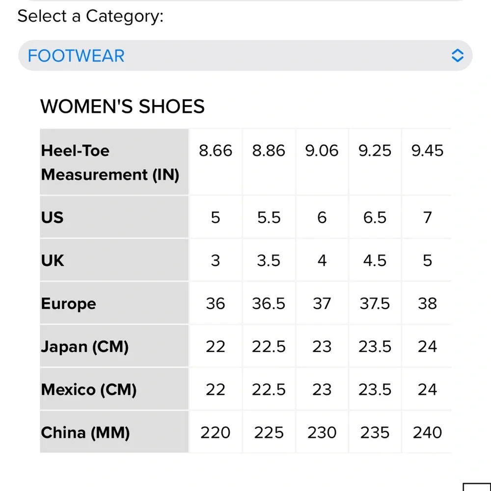This screenshot has height=491, width=491.
Task: Click the WOMEN'S SHOES heading
Action: point(122,106)
